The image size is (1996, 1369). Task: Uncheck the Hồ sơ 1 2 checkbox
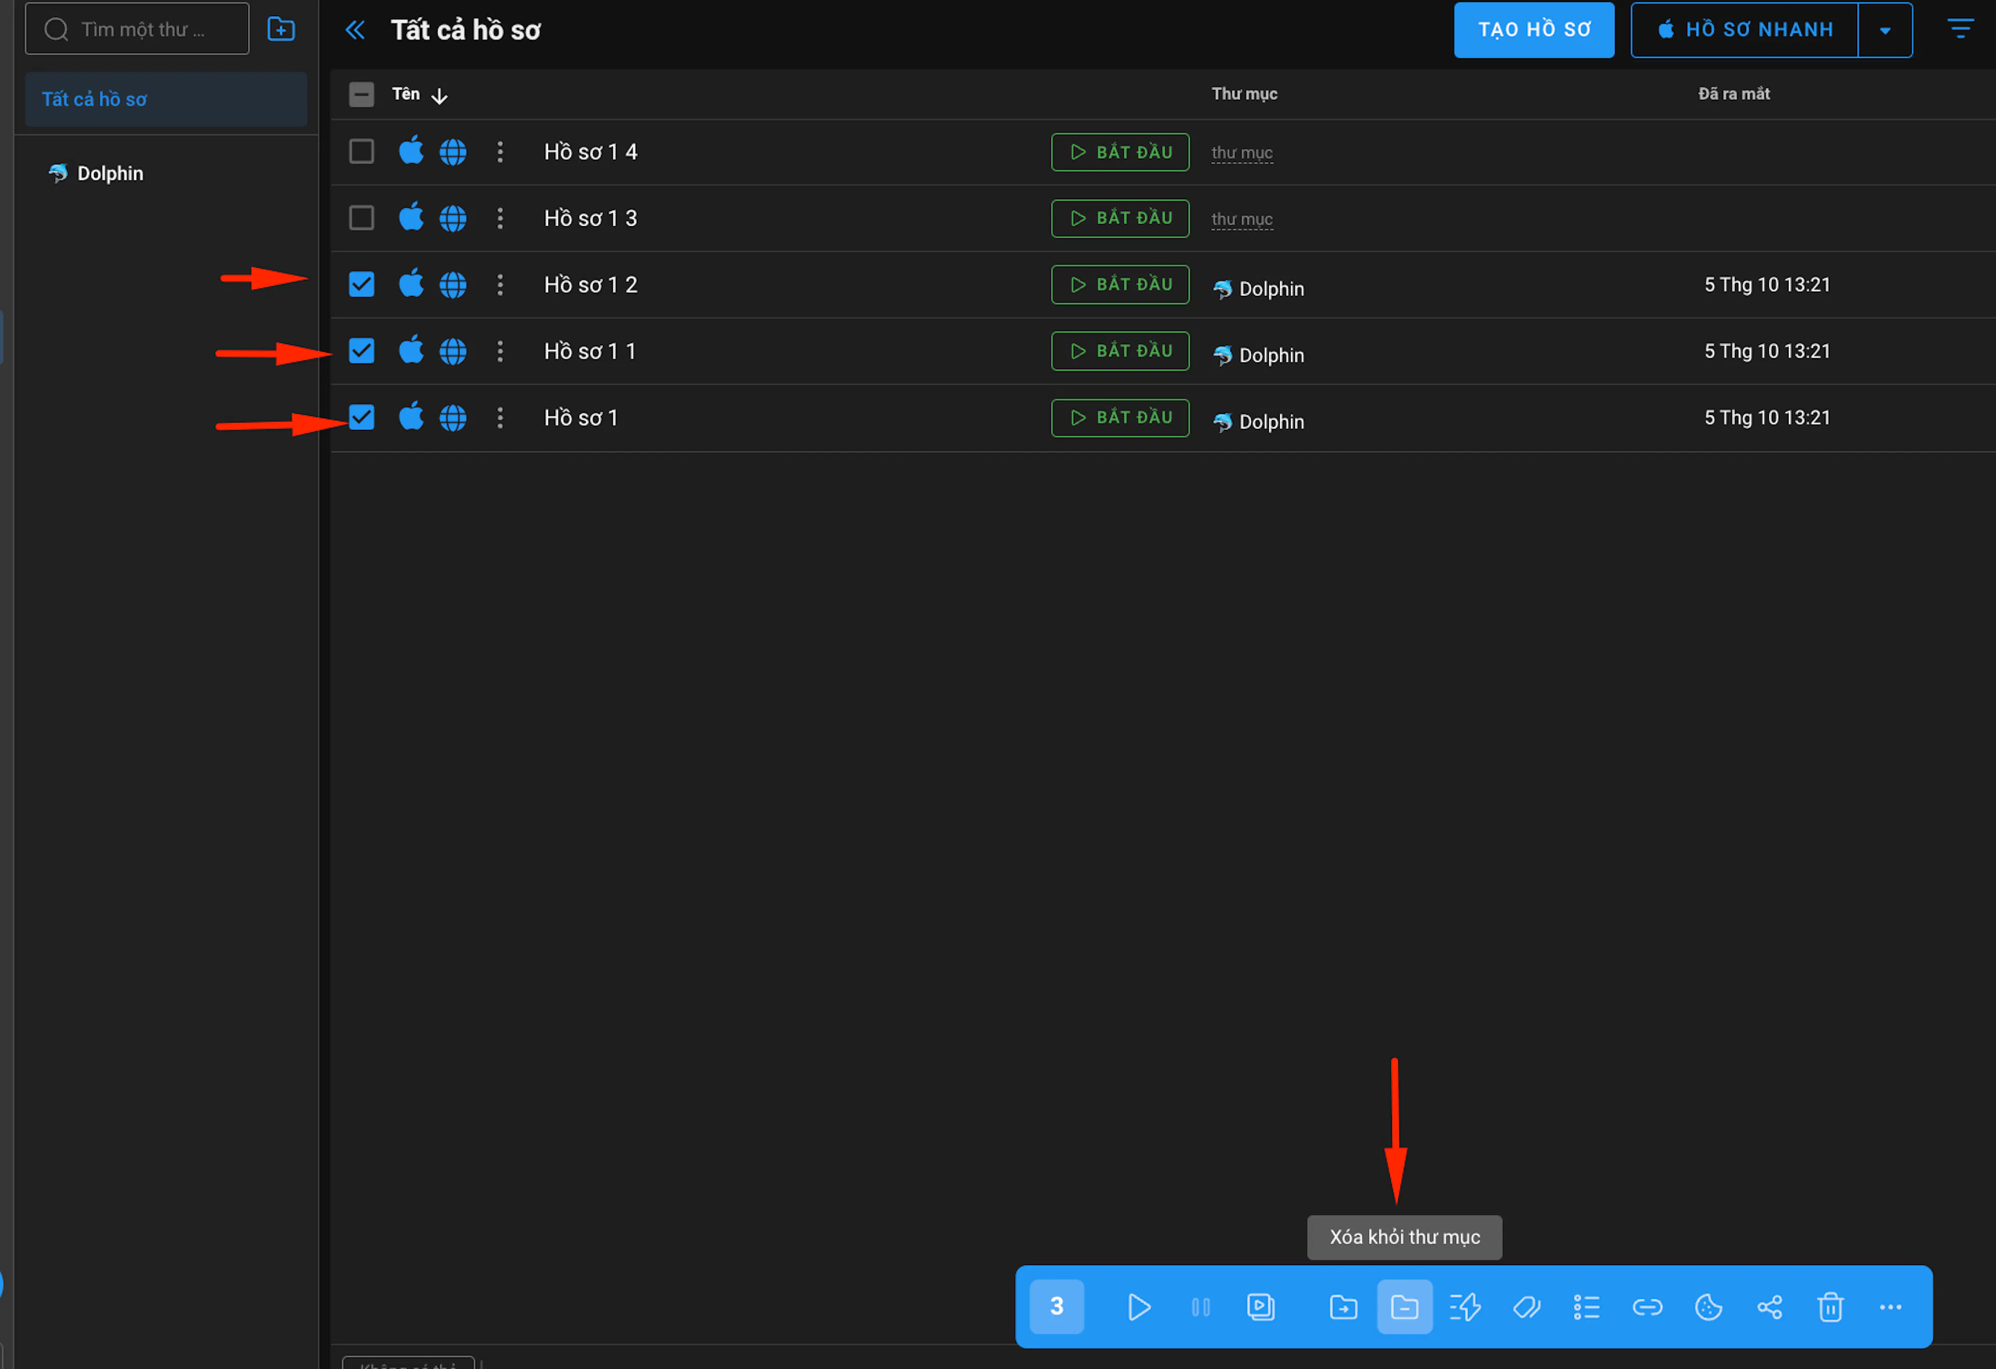362,284
